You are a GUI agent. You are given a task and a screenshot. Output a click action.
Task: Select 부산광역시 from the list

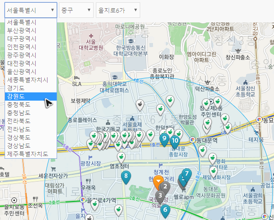point(31,31)
